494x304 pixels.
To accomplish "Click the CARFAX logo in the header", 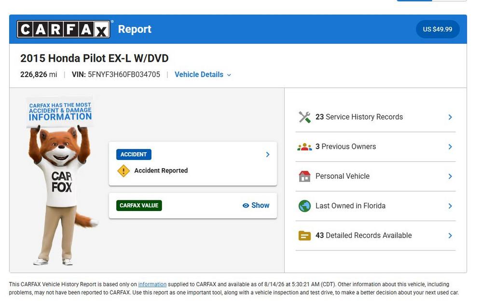I will tap(63, 29).
